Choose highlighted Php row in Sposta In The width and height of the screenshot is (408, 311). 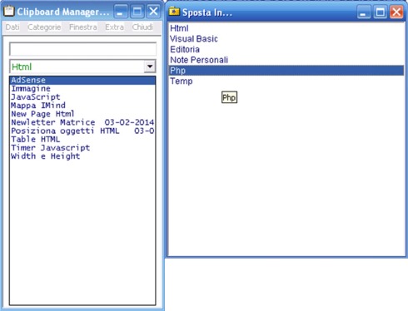(x=286, y=71)
